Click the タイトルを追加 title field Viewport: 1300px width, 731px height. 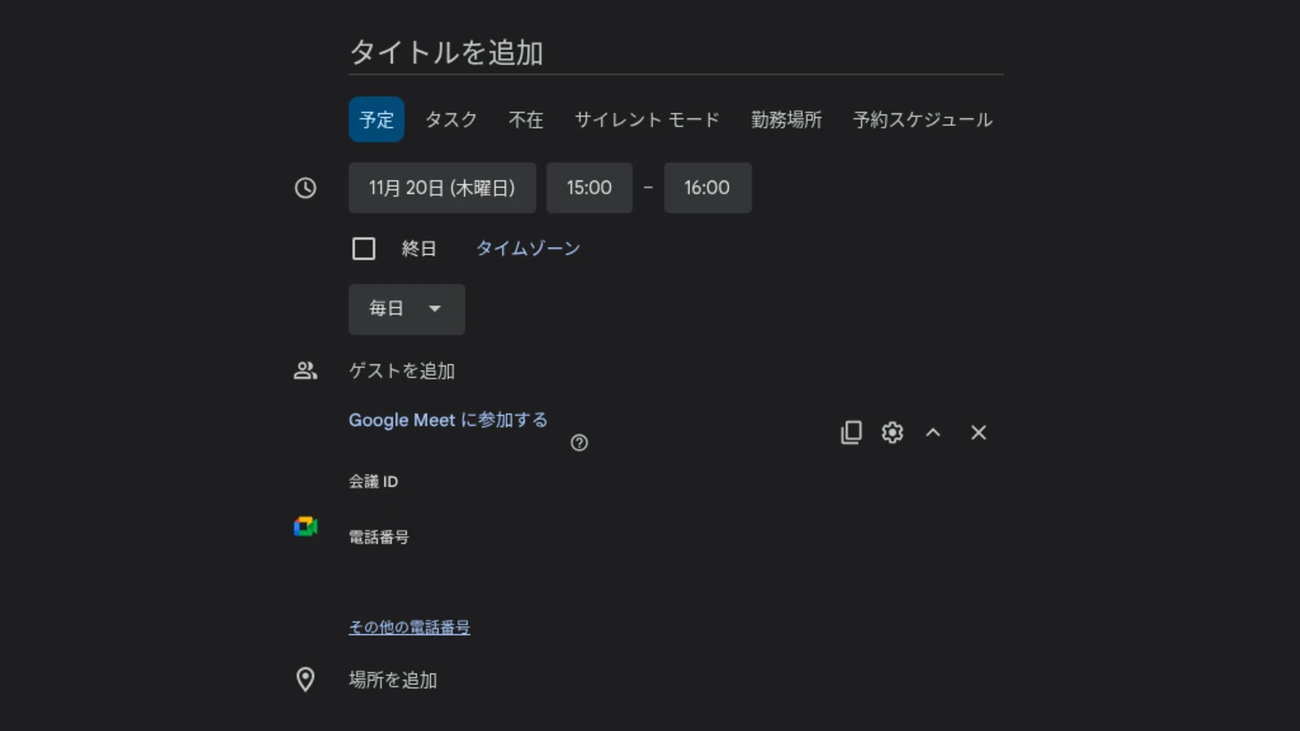pyautogui.click(x=674, y=53)
